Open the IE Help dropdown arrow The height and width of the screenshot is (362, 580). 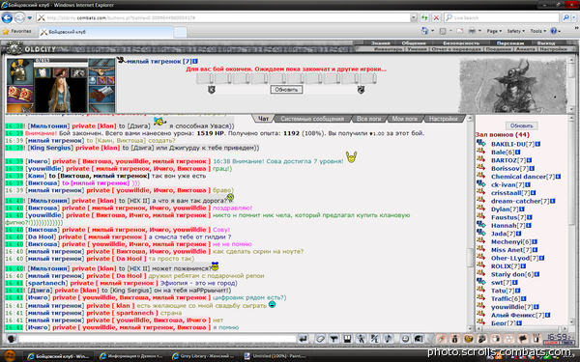click(560, 31)
